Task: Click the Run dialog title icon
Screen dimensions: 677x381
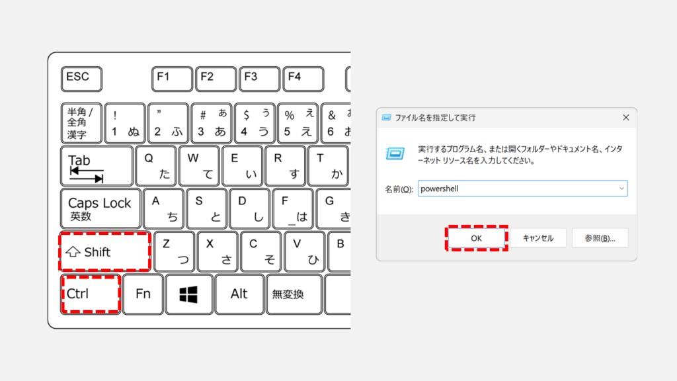Action: 386,118
